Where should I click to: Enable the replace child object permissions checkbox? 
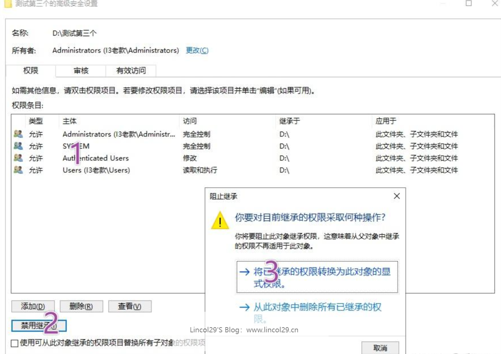point(15,343)
